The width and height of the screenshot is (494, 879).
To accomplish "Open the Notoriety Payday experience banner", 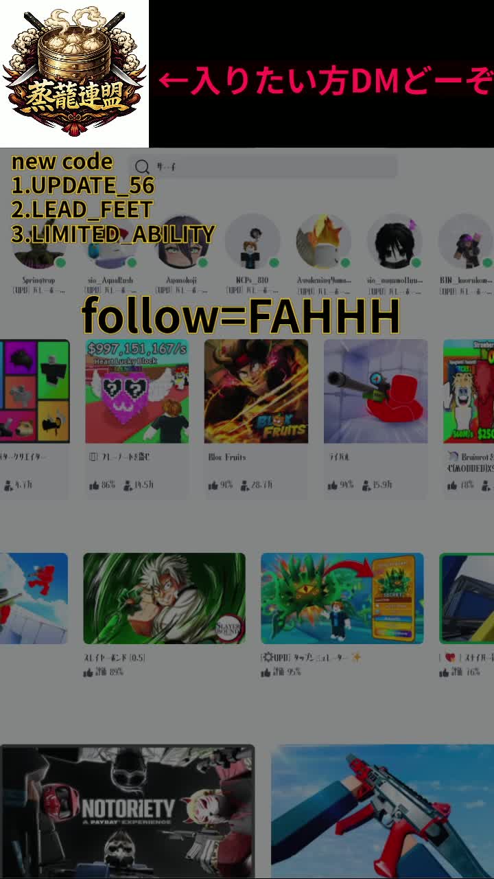I will pos(128,811).
